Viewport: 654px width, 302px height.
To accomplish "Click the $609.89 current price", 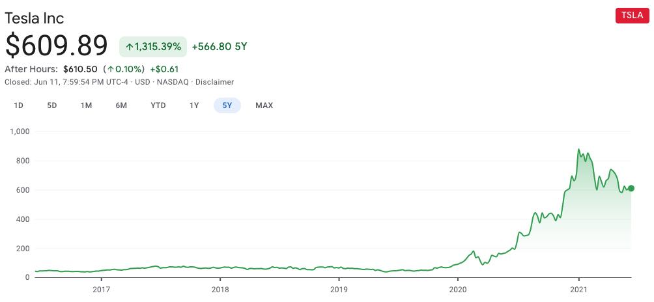I will tap(56, 46).
